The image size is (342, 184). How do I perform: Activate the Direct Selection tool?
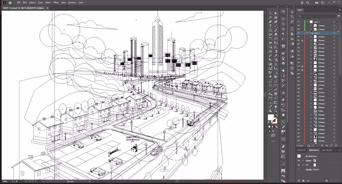(x=276, y=13)
